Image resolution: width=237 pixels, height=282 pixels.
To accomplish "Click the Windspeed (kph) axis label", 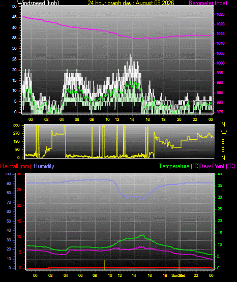I will 38,3.
